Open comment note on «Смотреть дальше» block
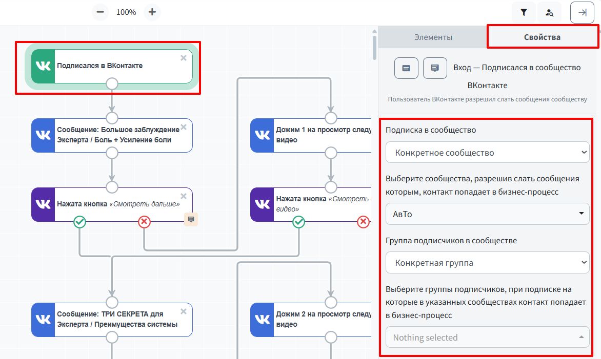Image resolution: width=601 pixels, height=359 pixels. pyautogui.click(x=191, y=219)
